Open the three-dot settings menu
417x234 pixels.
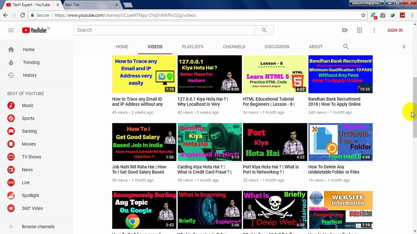pos(374,30)
